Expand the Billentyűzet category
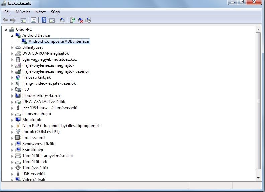 [x=12, y=48]
